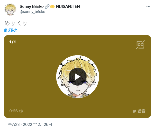This screenshot has width=155, height=131.
Task: Toggle closed captions with the CC icon
Action: click(140, 45)
